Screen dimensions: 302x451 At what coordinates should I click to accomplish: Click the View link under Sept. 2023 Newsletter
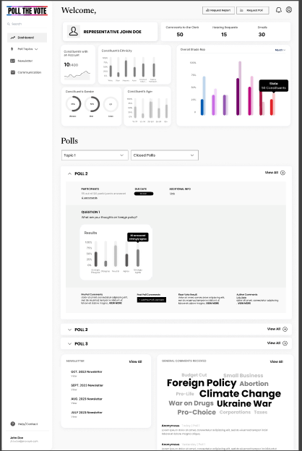(x=74, y=390)
